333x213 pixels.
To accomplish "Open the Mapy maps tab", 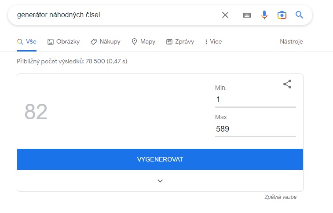I will click(143, 42).
